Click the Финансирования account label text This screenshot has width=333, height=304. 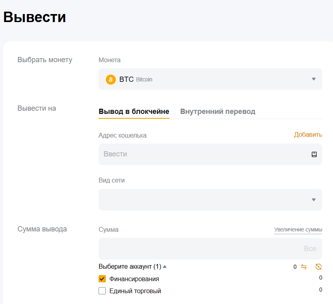tap(134, 279)
